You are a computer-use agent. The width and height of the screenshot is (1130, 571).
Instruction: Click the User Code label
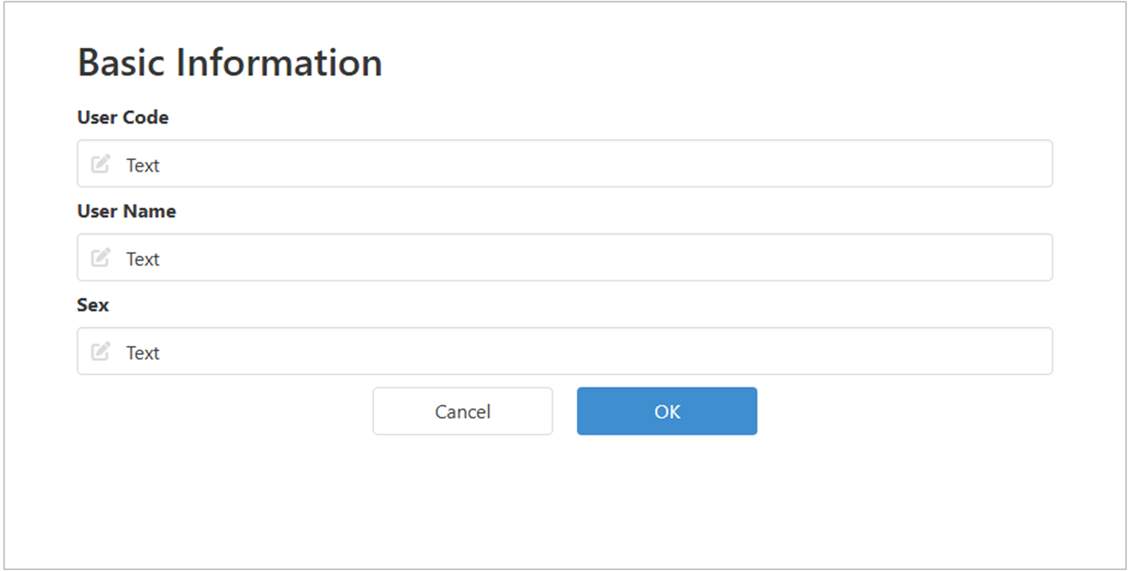click(x=123, y=118)
